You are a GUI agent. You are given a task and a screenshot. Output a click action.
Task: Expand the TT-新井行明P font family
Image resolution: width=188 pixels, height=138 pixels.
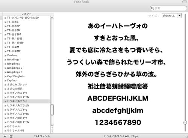5,43
